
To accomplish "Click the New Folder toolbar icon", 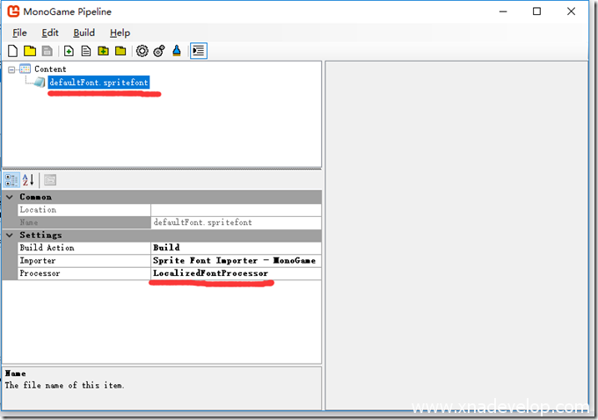I will point(104,51).
